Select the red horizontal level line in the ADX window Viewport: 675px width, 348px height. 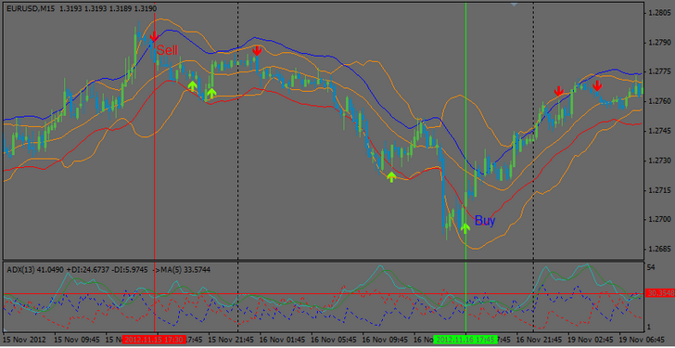point(323,294)
